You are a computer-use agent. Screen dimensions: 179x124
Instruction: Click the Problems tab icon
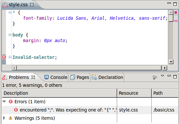click(x=5, y=77)
